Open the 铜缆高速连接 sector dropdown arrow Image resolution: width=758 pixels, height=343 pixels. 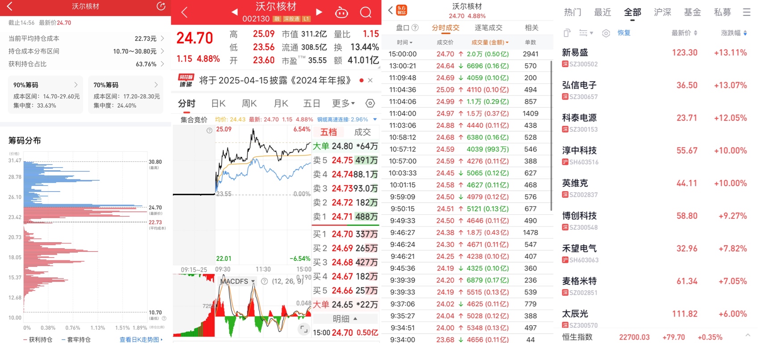click(375, 120)
